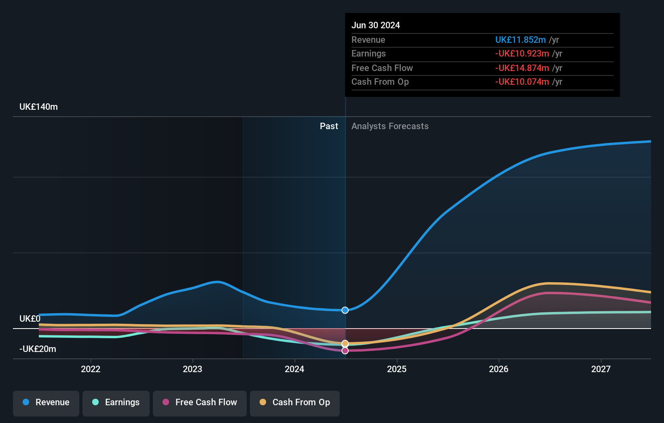Click the pink Free Cash Flow data point
664x423 pixels.
coord(345,351)
